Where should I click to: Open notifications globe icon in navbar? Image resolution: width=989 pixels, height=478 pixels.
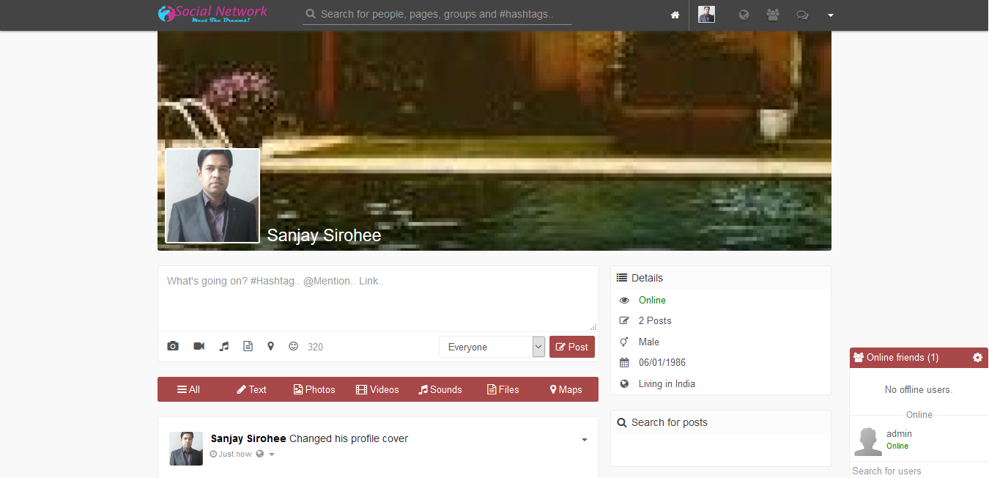click(744, 15)
